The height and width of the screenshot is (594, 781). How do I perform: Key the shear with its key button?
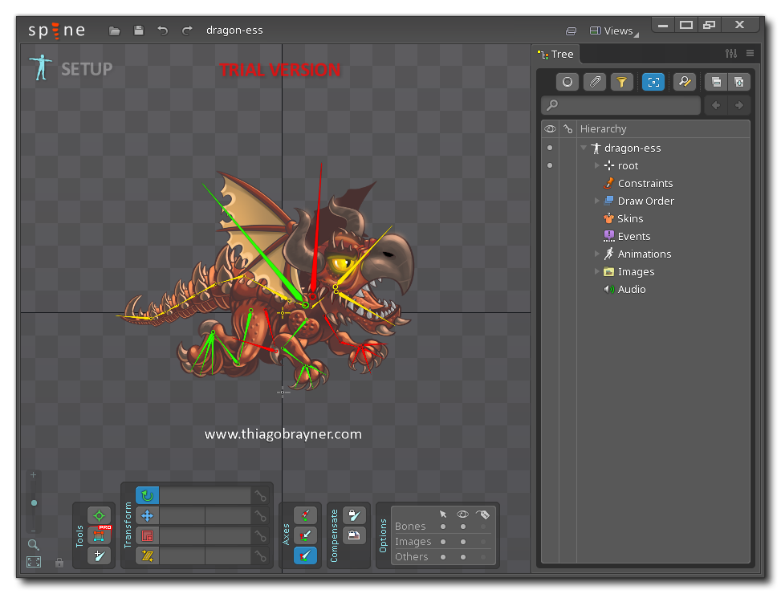pos(261,555)
